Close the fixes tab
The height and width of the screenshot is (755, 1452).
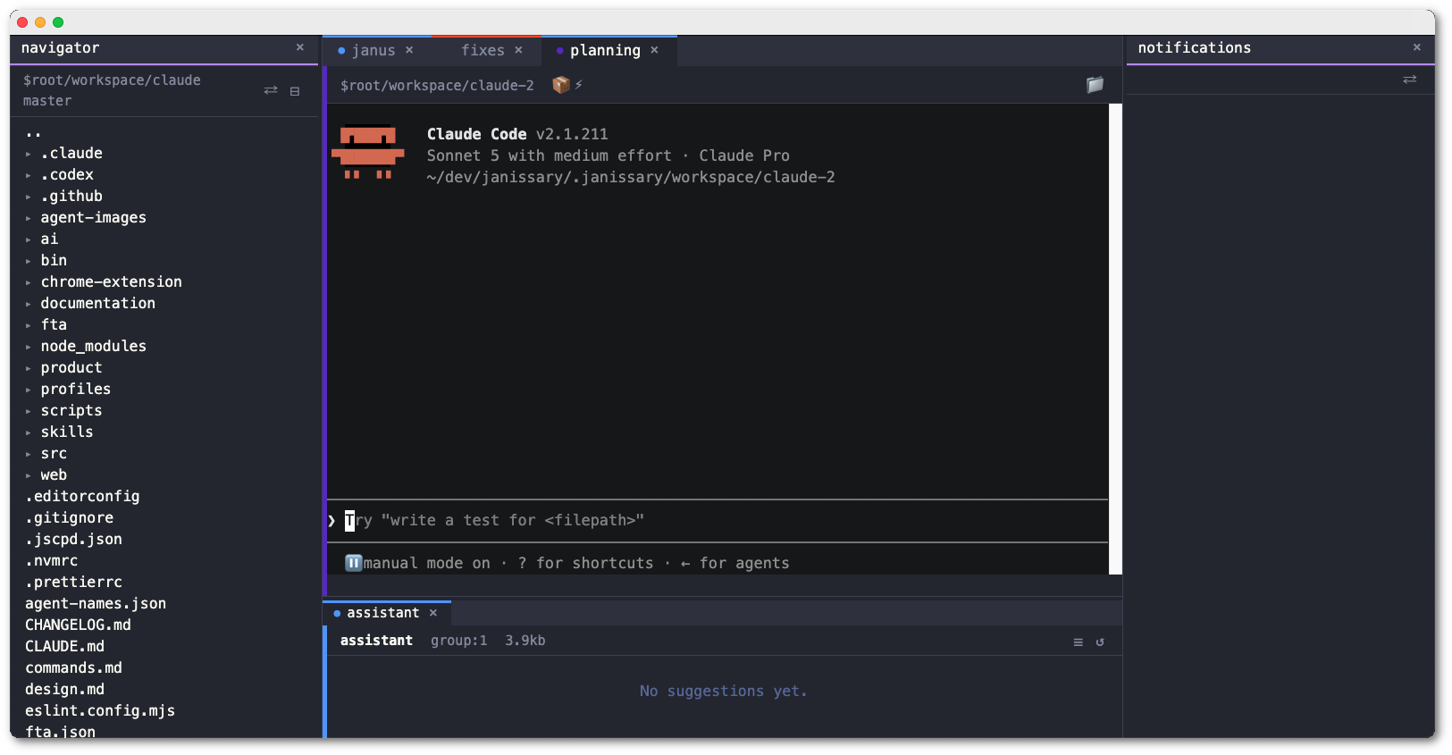(518, 50)
